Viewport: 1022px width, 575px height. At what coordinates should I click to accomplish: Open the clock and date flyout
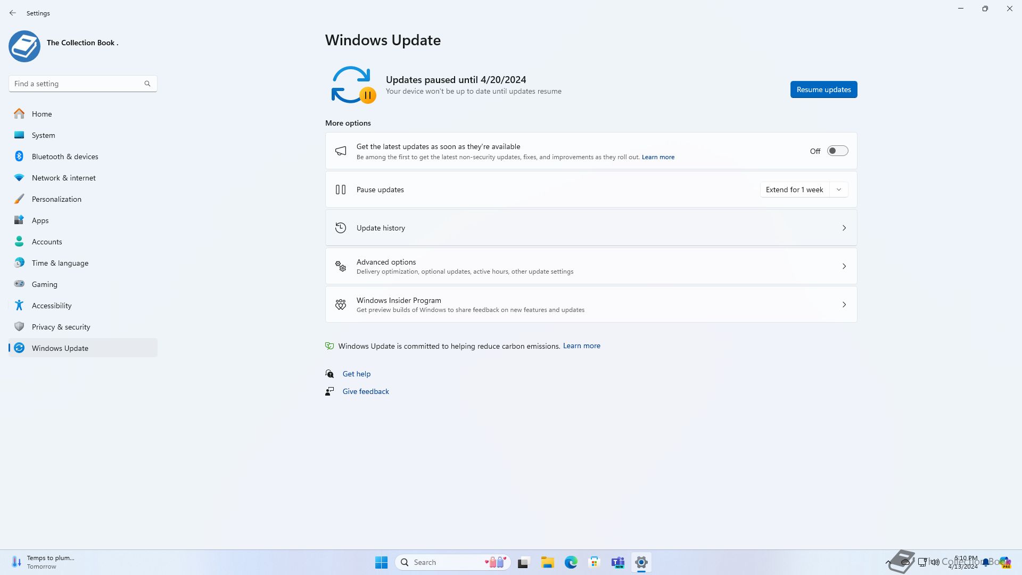[963, 562]
